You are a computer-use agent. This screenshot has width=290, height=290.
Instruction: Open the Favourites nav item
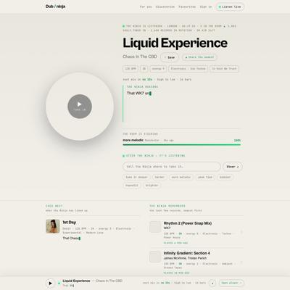tap(187, 7)
